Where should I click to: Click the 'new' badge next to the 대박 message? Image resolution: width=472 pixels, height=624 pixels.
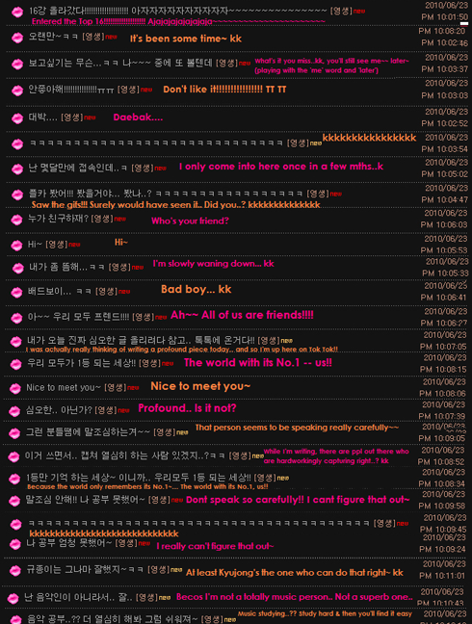pos(90,117)
